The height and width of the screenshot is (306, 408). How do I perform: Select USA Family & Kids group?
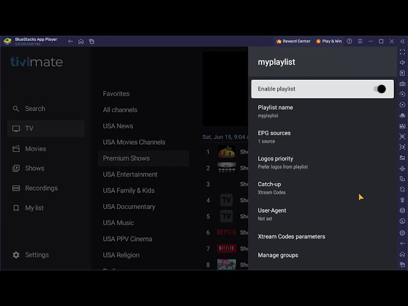click(x=143, y=191)
